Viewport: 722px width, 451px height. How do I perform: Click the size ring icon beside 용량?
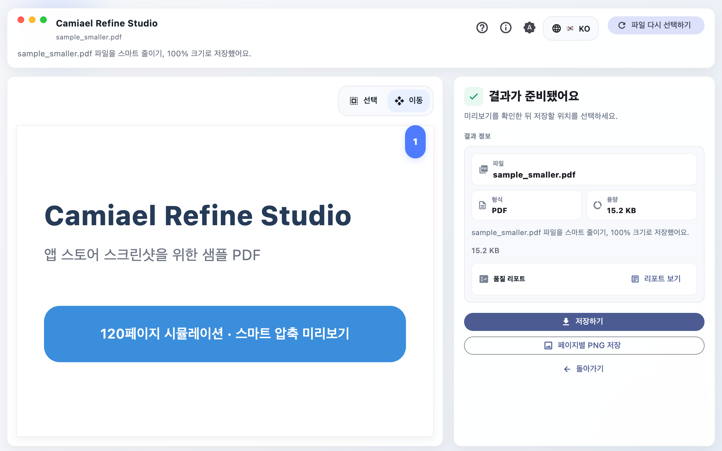[x=597, y=205]
